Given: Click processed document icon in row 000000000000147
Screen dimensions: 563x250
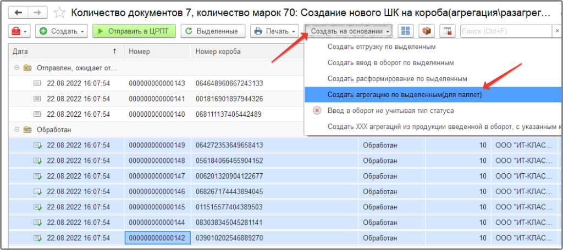Looking at the screenshot, I should pos(37,176).
